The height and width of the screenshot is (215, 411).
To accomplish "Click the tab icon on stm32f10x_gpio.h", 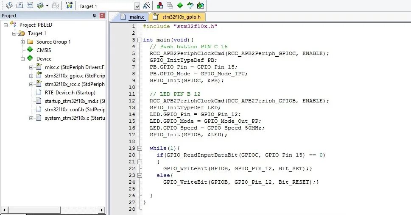I will click(x=156, y=17).
